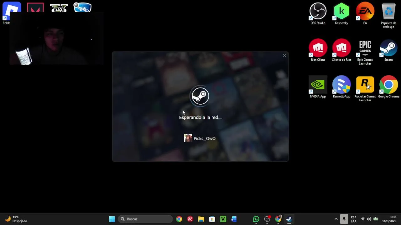
Task: Open Epic Games Launcher shortcut
Action: [x=365, y=52]
